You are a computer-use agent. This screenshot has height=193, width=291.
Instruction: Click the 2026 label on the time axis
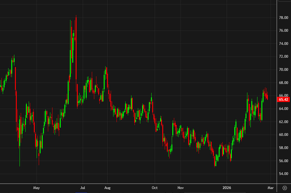tap(227, 188)
